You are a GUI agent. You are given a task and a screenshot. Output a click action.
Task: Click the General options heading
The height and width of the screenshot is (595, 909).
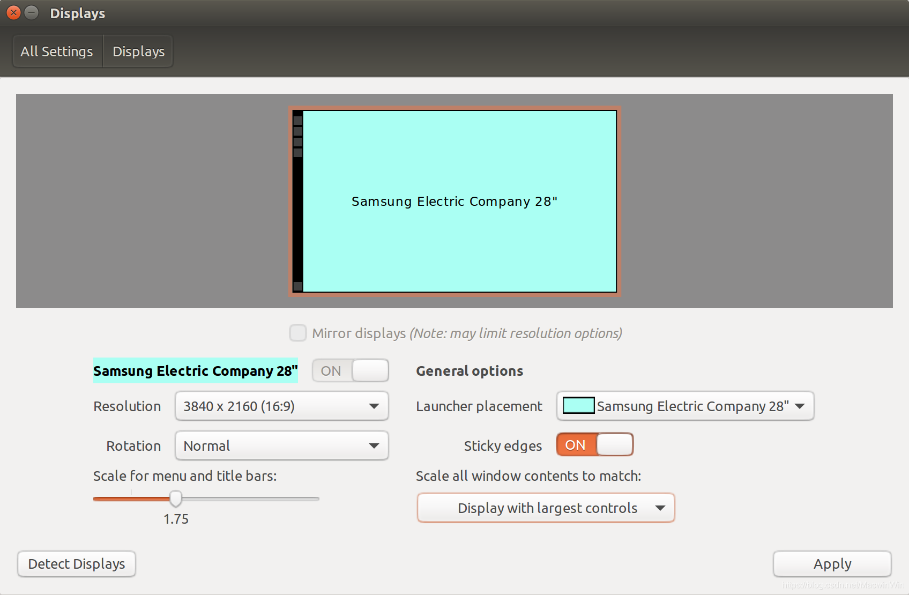470,370
